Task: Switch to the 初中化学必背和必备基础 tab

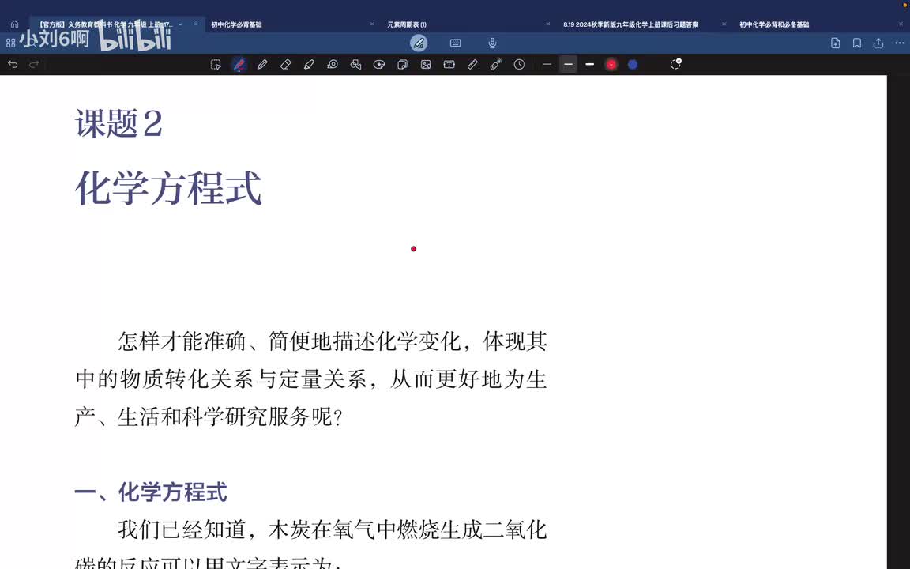Action: tap(774, 24)
